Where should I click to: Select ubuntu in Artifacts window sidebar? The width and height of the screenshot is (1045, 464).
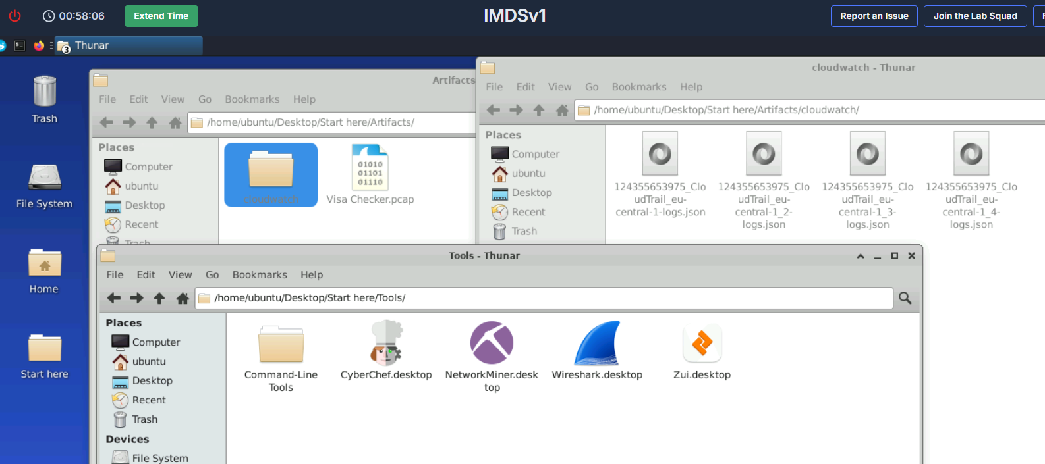[132, 186]
